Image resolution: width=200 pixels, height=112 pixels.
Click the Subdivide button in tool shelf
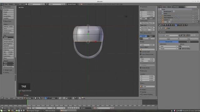(x=8, y=46)
